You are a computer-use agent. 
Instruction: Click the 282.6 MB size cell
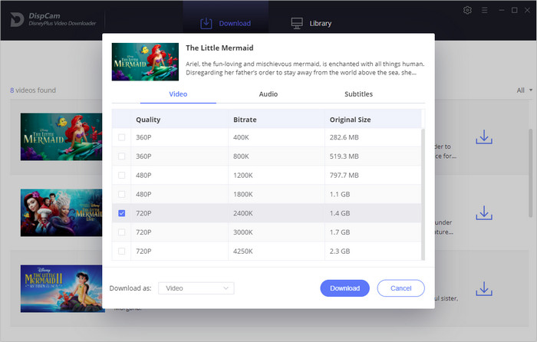[x=344, y=137]
